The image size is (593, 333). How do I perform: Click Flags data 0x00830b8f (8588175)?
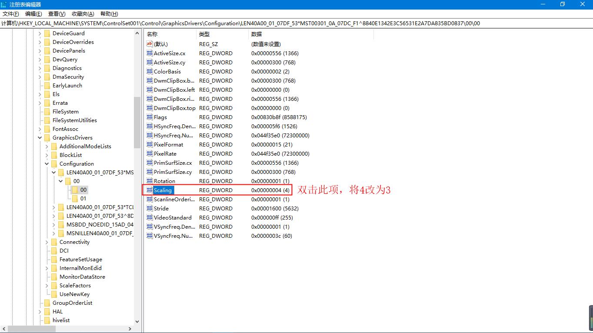tap(279, 117)
